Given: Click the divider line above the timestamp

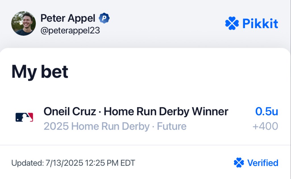Looking at the screenshot, I should click(x=145, y=145).
